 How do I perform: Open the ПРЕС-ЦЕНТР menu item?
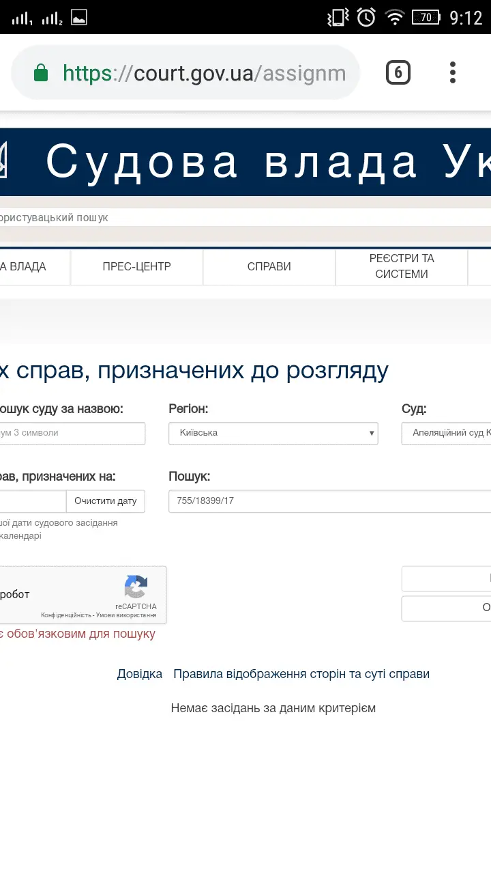pos(136,267)
